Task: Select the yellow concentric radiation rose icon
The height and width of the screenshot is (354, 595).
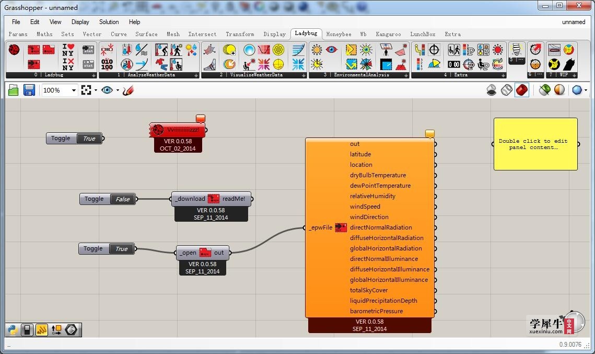Action: (278, 50)
